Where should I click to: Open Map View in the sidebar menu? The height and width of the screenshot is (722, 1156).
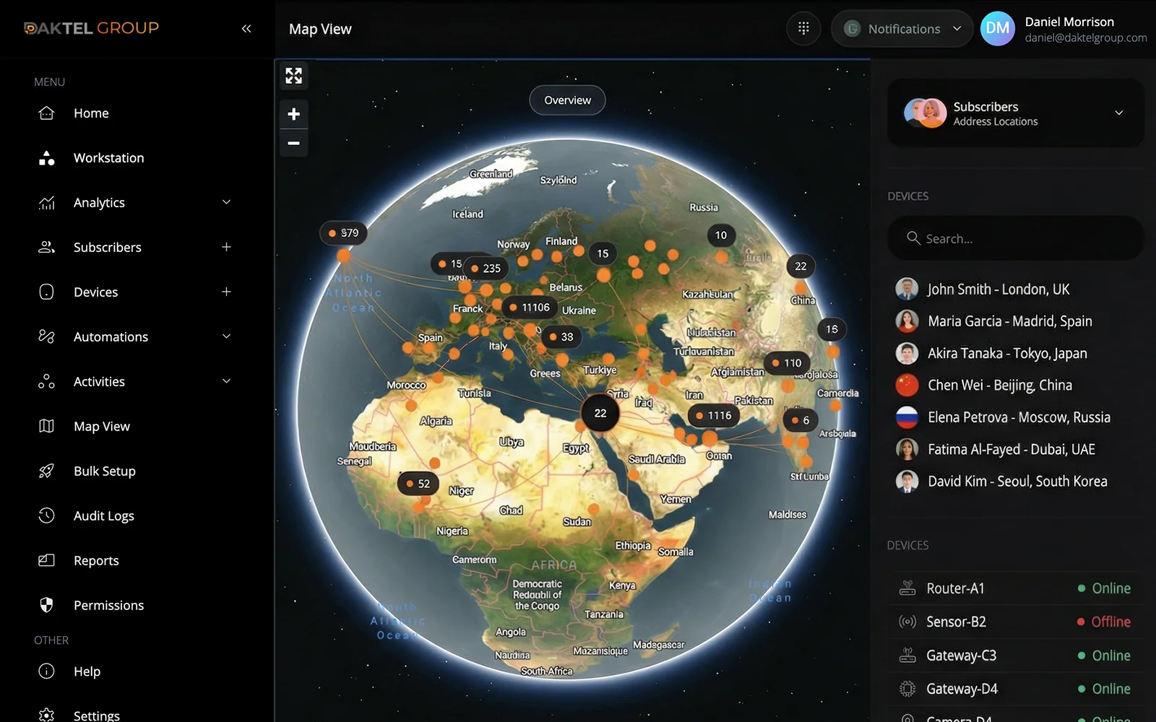[x=102, y=427]
